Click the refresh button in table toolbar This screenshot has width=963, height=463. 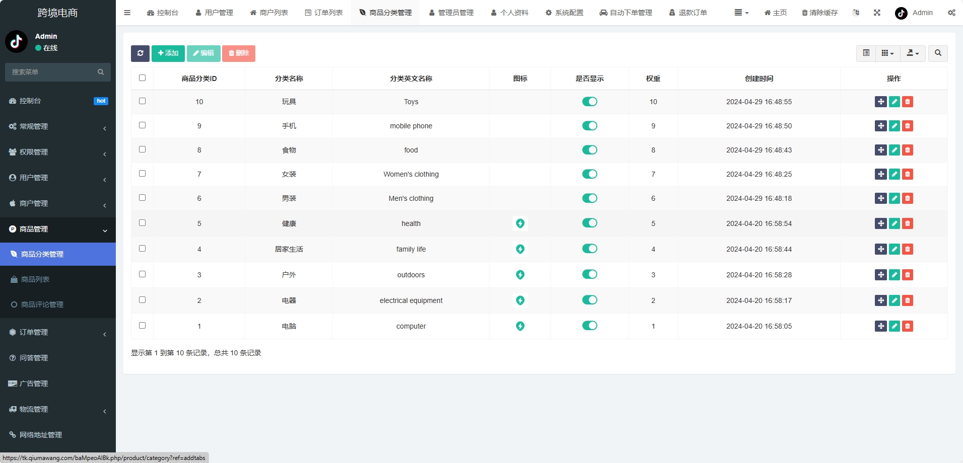click(x=140, y=53)
